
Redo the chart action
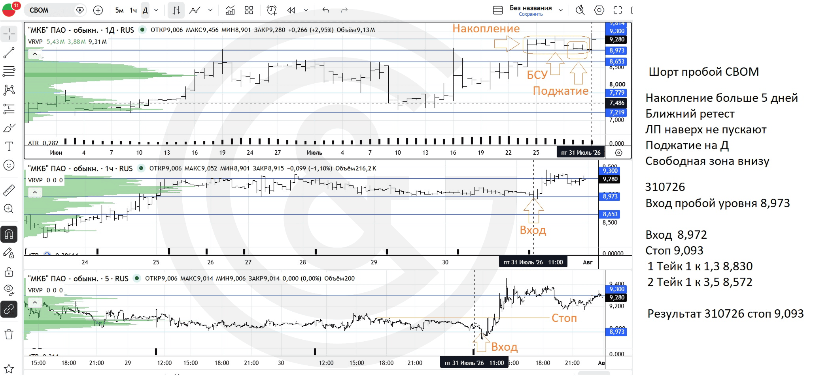click(x=344, y=10)
